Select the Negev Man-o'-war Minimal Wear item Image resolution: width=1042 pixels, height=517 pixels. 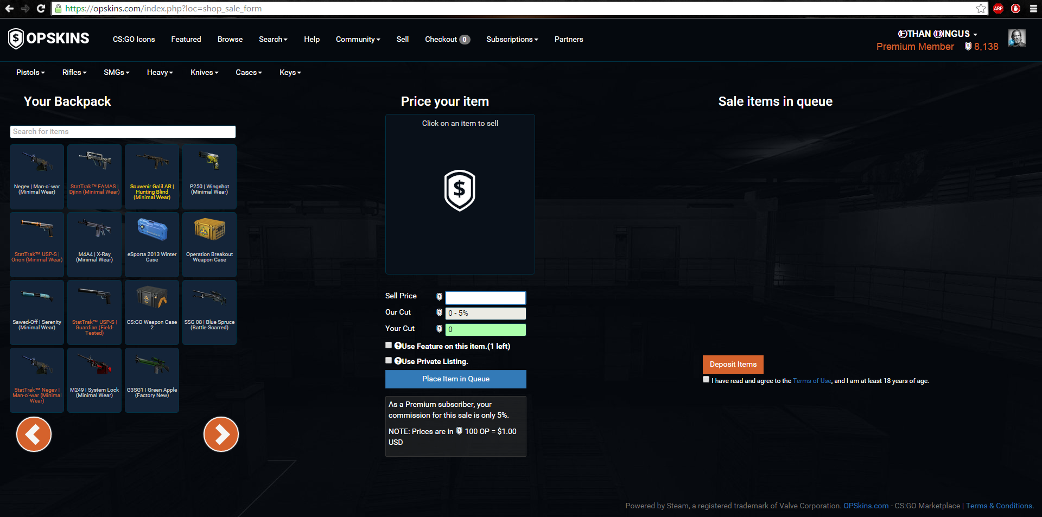click(37, 177)
